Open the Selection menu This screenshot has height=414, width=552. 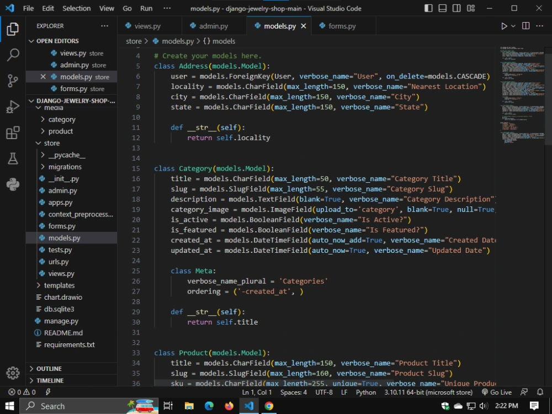76,8
